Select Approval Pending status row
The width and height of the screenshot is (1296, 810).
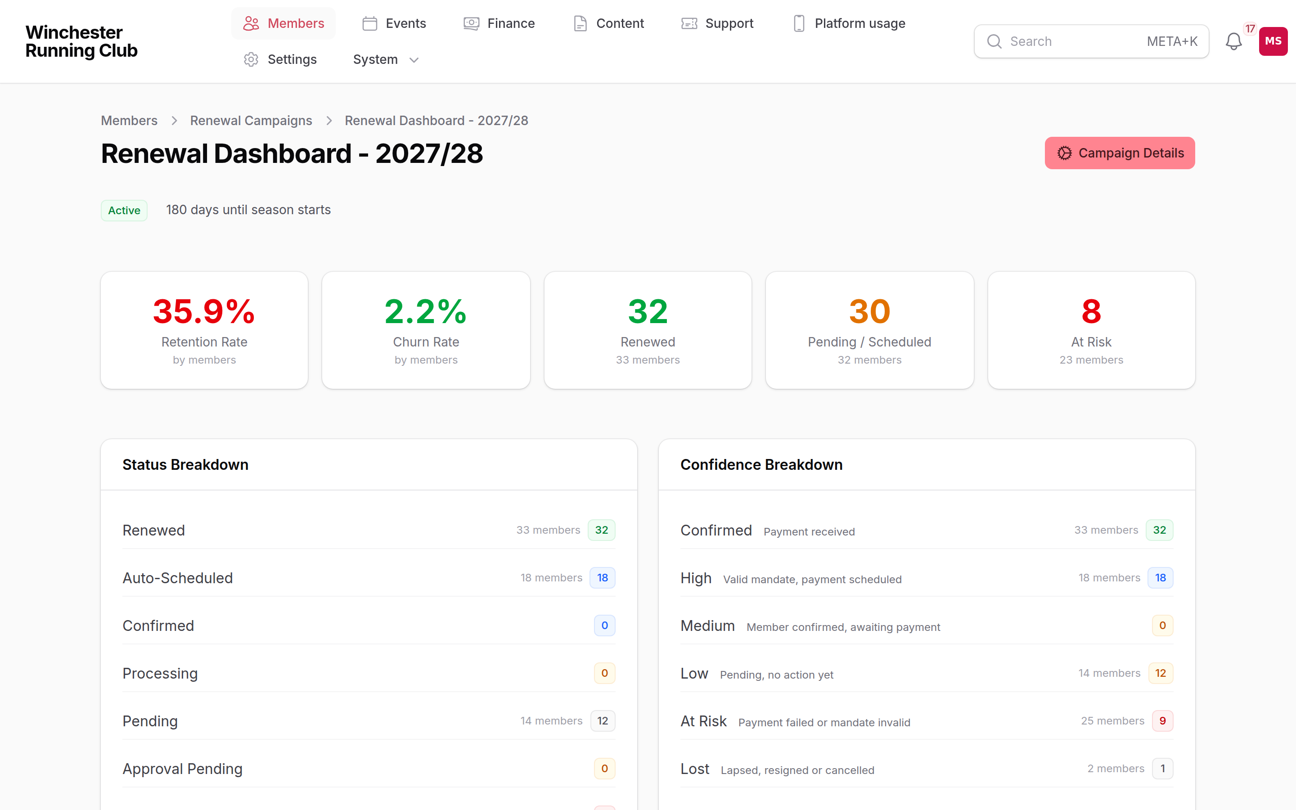(x=369, y=769)
